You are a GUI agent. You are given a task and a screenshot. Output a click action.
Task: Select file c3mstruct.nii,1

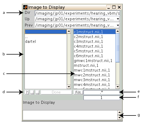tap(94, 42)
